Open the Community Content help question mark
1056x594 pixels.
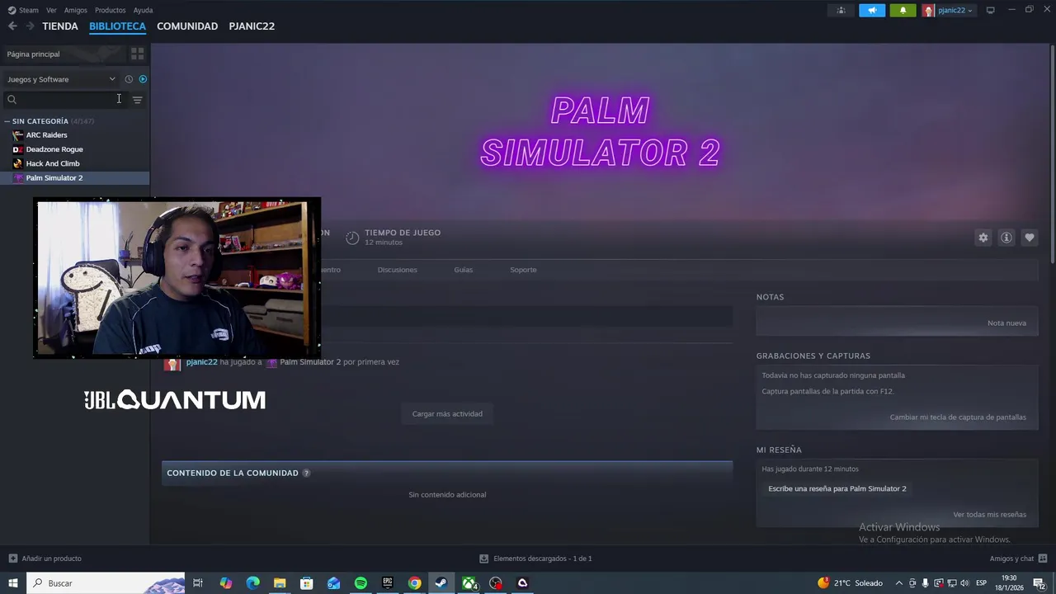click(306, 473)
